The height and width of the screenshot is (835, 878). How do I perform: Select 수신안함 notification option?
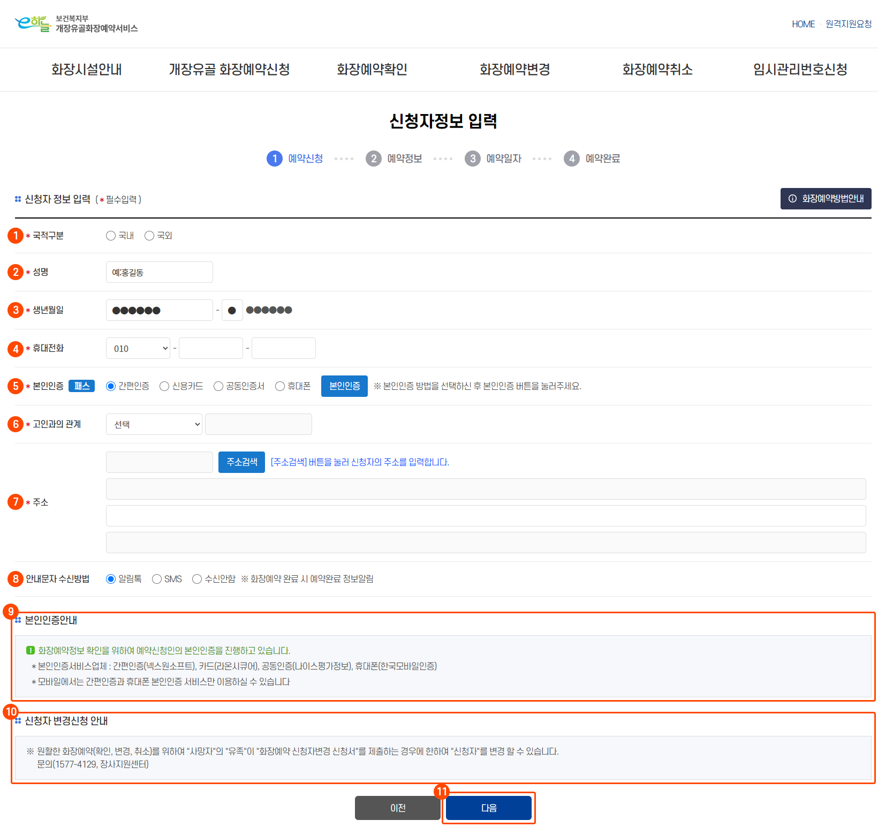click(197, 579)
